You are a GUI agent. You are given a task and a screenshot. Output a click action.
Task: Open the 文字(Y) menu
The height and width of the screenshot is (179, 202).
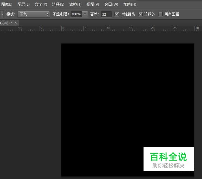(41, 4)
